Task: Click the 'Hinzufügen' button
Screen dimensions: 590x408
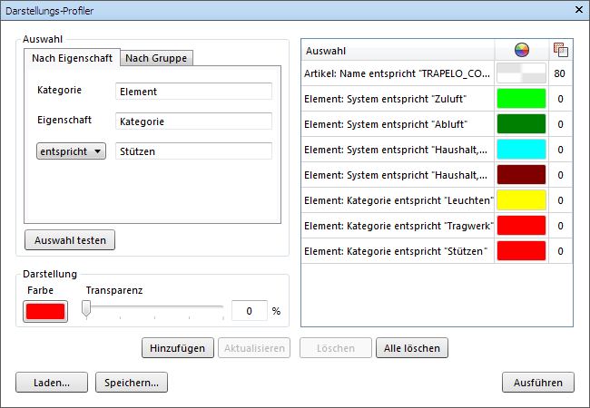Action: click(178, 348)
